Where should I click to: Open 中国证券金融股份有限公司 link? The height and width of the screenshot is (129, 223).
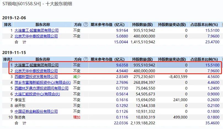click(x=36, y=111)
